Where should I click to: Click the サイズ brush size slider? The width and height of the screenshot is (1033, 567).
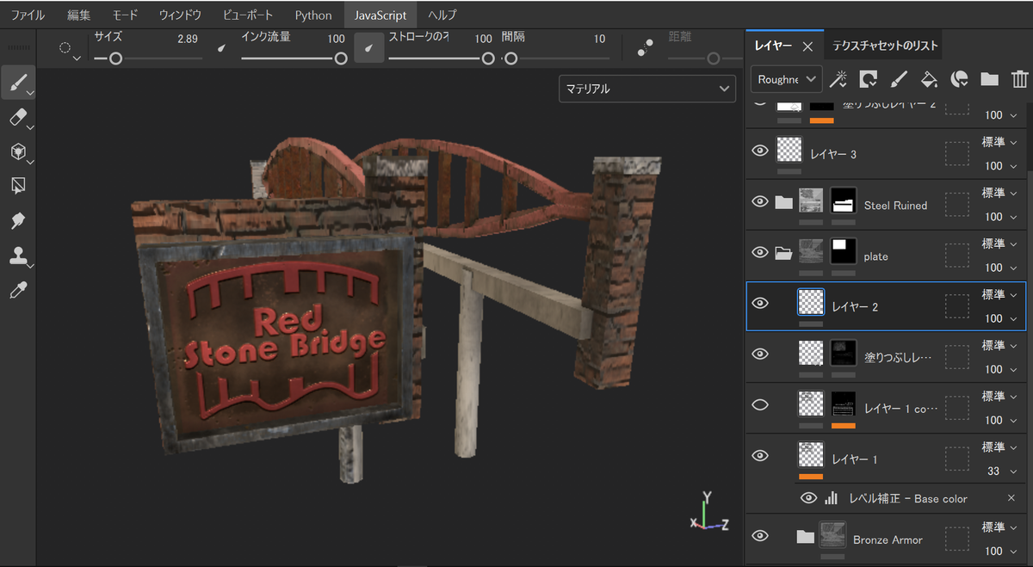(148, 59)
